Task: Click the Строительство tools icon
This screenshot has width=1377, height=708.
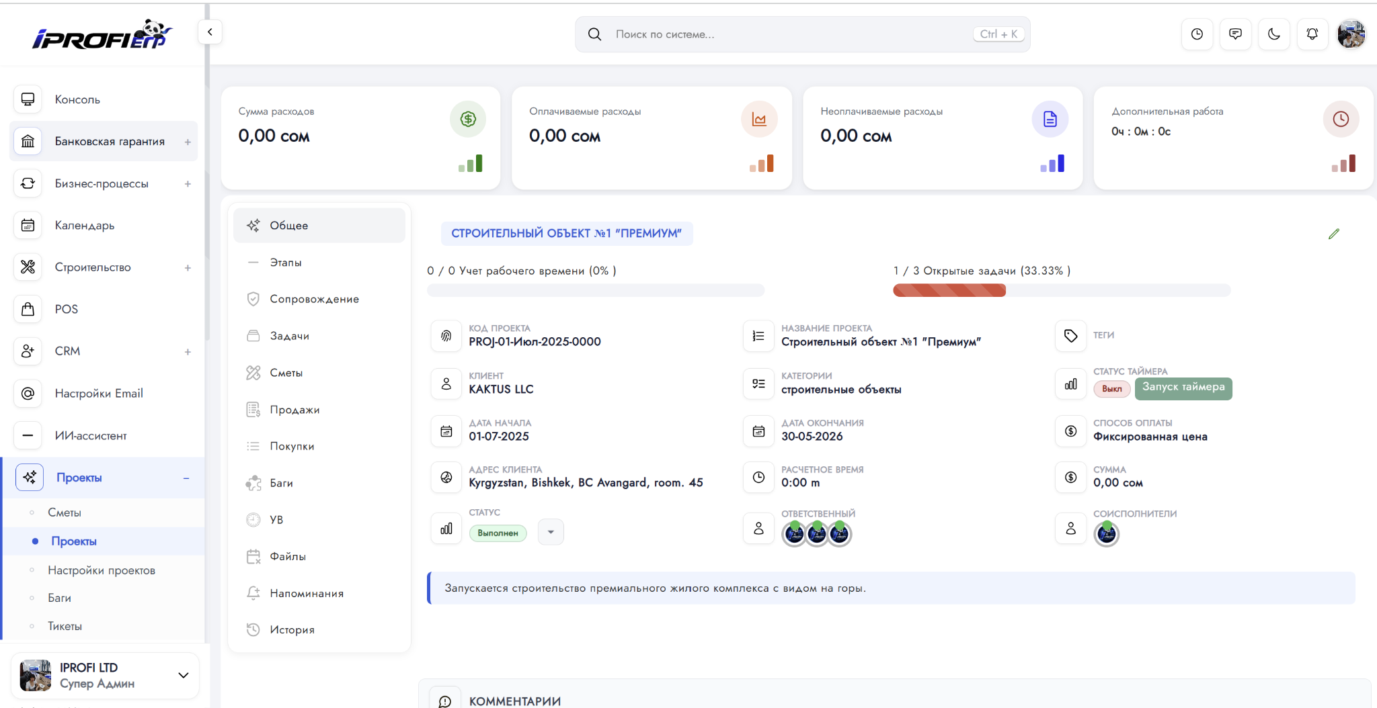Action: 28,267
